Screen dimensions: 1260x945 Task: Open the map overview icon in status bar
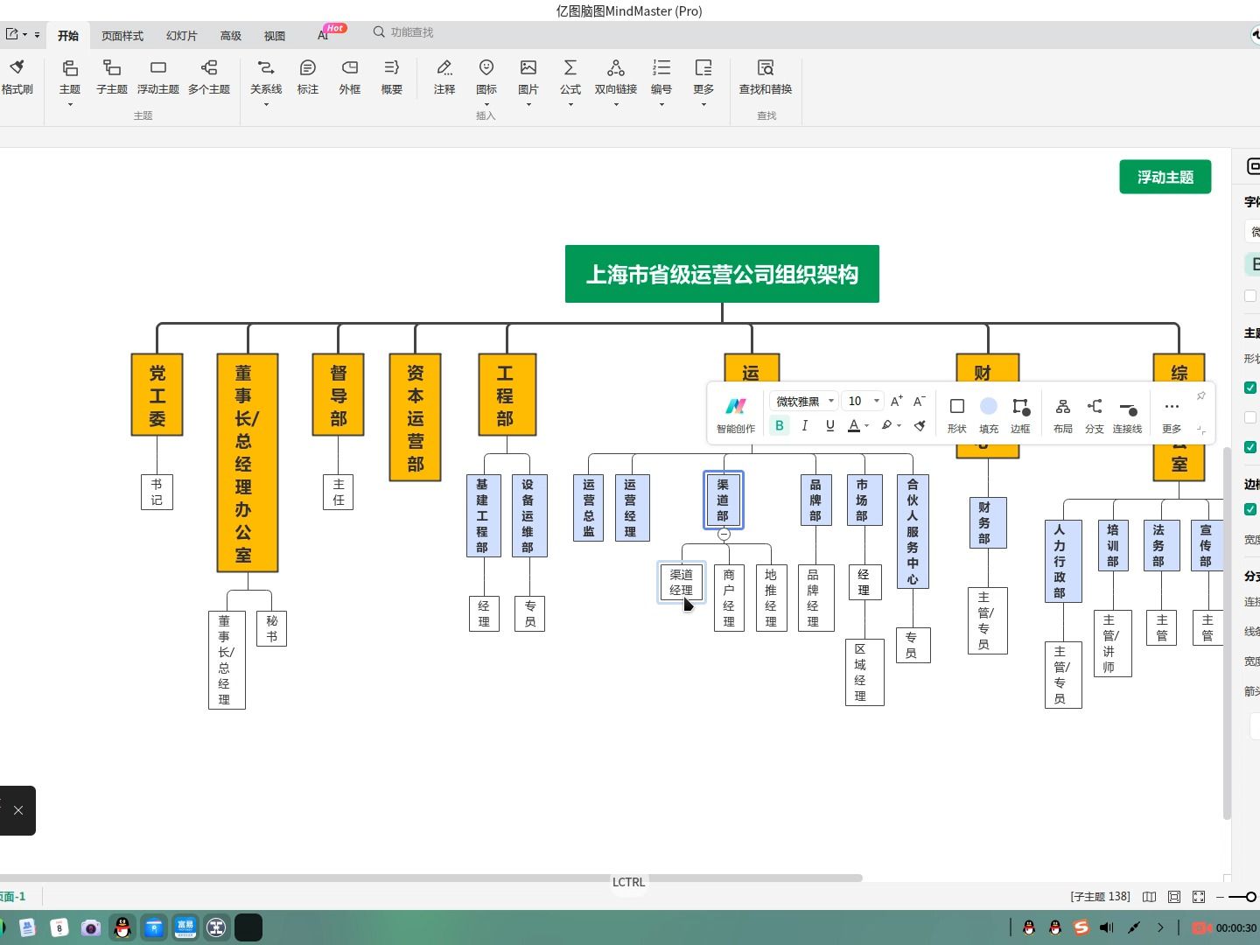tap(1150, 897)
